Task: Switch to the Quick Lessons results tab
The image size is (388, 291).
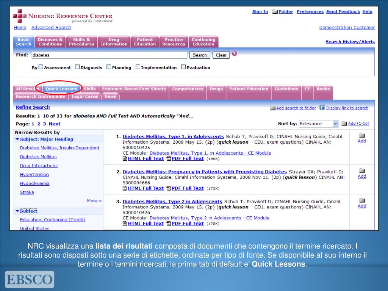Action: [x=61, y=89]
